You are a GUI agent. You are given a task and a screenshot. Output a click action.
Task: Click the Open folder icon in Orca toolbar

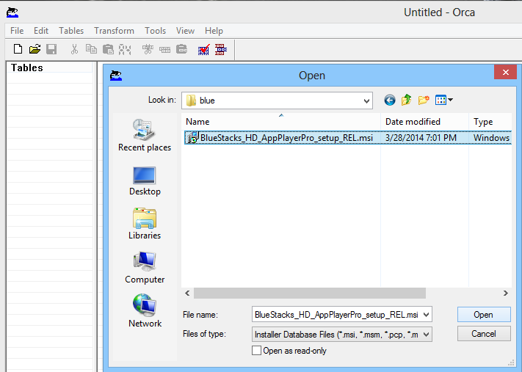point(35,49)
